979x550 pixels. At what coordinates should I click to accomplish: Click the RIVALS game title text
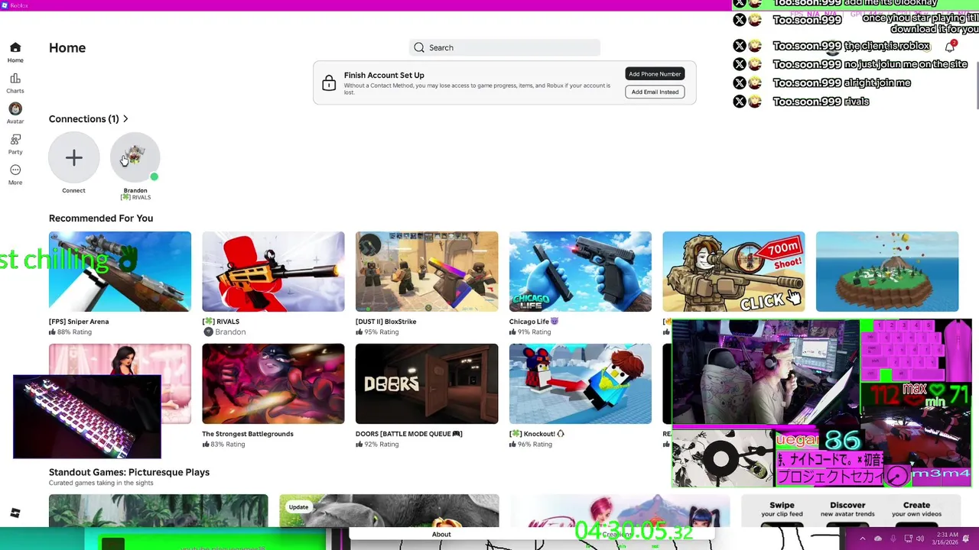click(x=221, y=322)
